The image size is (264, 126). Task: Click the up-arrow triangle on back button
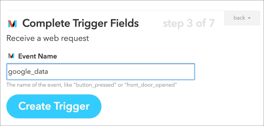click(x=249, y=18)
